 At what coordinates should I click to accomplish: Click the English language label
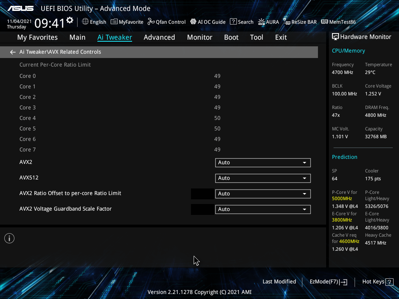point(98,22)
